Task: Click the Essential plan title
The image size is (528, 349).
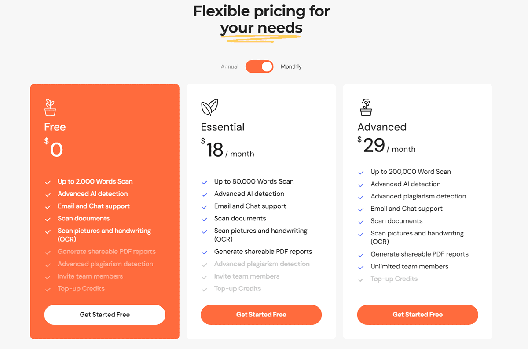Action: tap(223, 127)
